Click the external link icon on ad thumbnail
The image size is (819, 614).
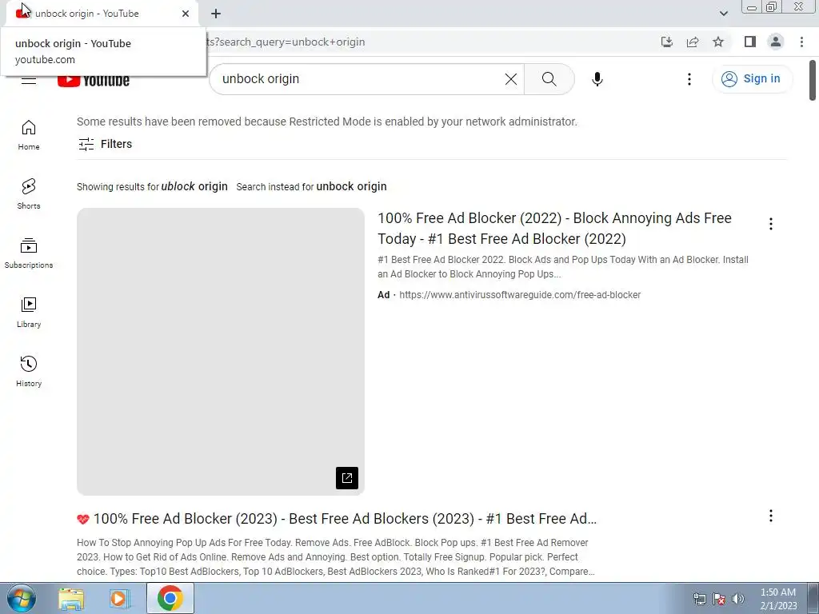click(x=347, y=478)
